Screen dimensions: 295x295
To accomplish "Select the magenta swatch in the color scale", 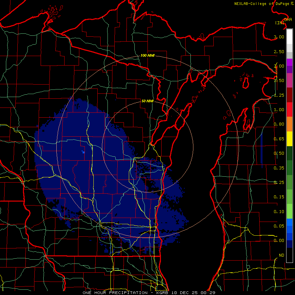I will 289,62.
